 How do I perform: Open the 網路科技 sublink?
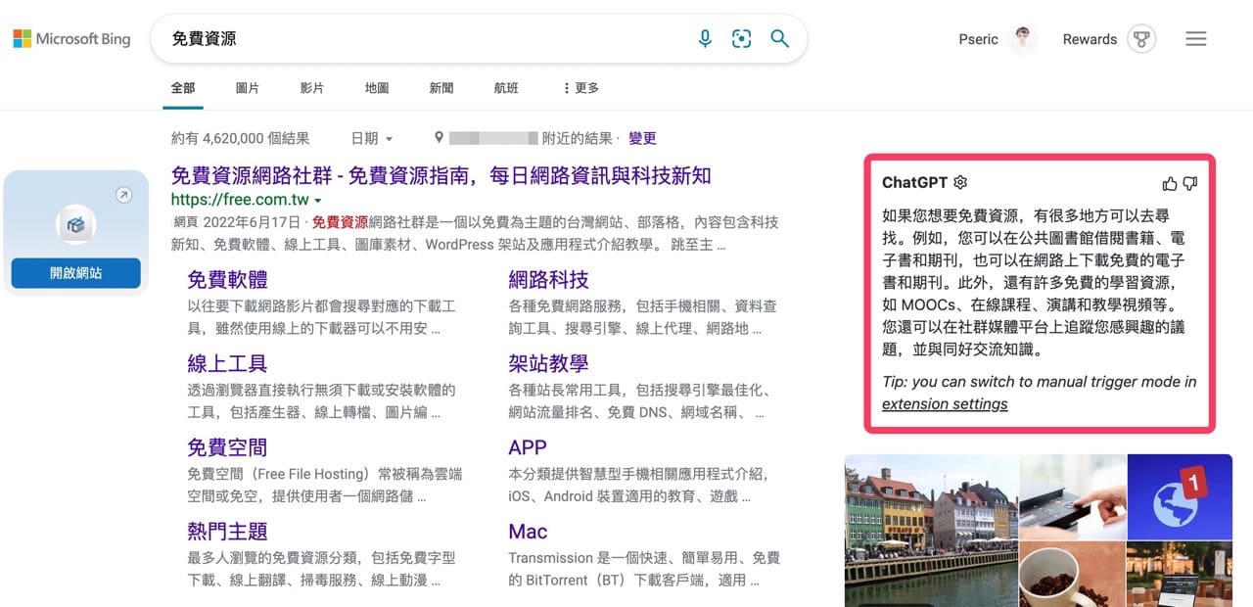pos(548,280)
